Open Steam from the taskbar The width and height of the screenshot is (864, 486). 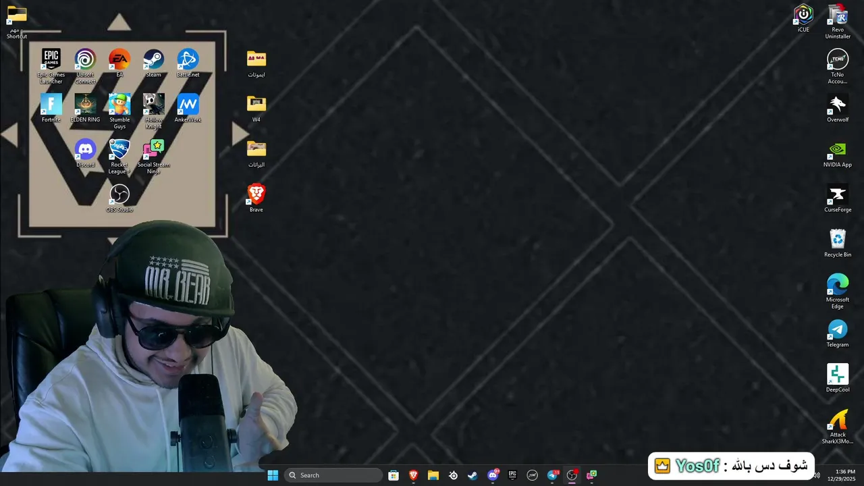tap(473, 475)
